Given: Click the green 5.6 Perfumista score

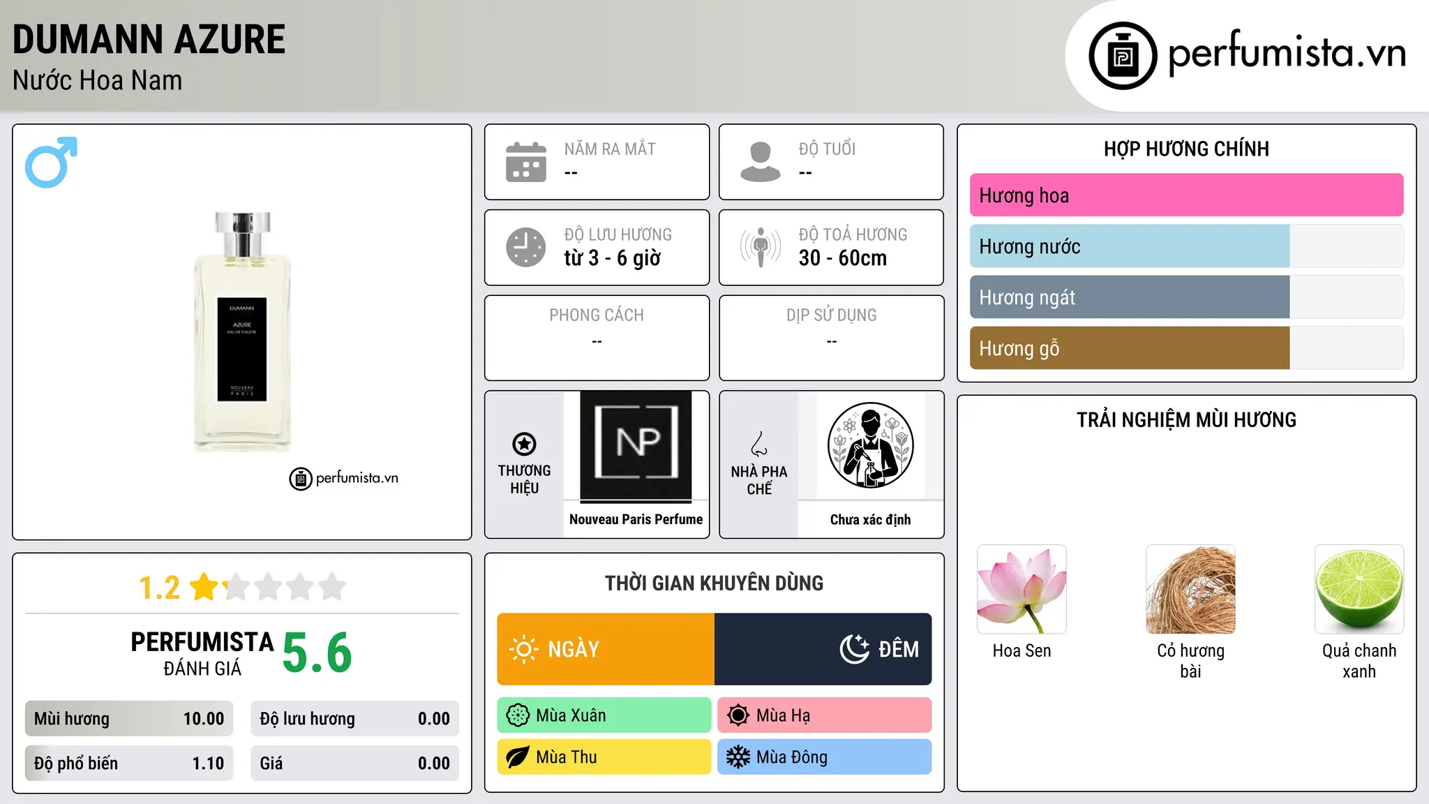Looking at the screenshot, I should [317, 653].
